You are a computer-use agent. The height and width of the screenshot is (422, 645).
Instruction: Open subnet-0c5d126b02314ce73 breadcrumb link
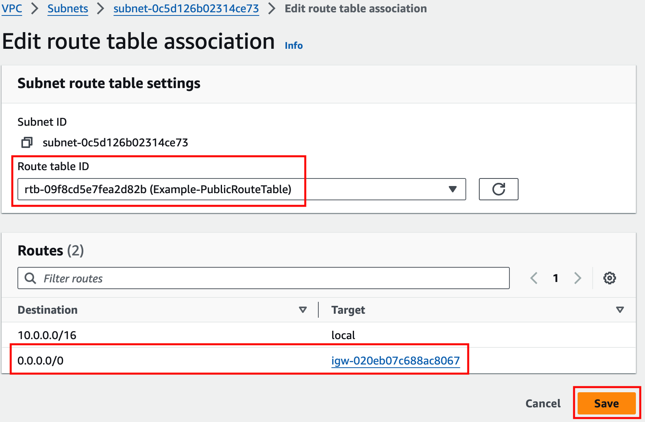coord(186,8)
